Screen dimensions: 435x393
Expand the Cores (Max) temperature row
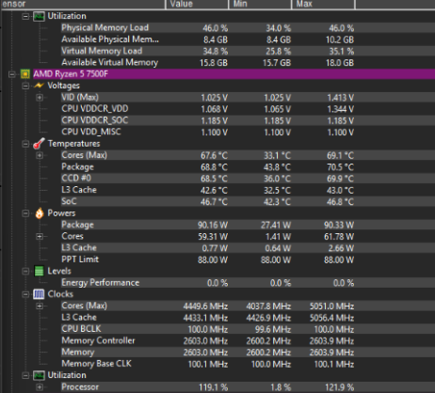click(40, 155)
